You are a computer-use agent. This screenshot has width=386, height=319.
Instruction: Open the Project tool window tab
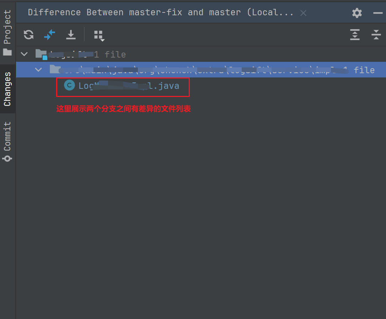[7, 32]
